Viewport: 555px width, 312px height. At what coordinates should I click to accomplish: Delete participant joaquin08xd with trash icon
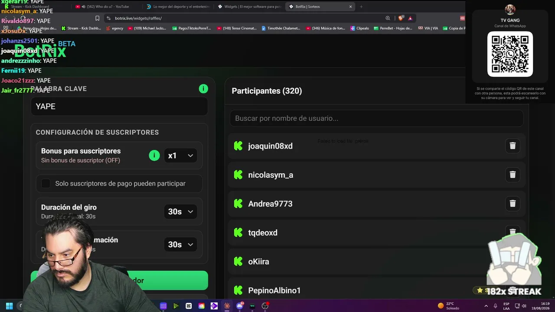point(513,146)
